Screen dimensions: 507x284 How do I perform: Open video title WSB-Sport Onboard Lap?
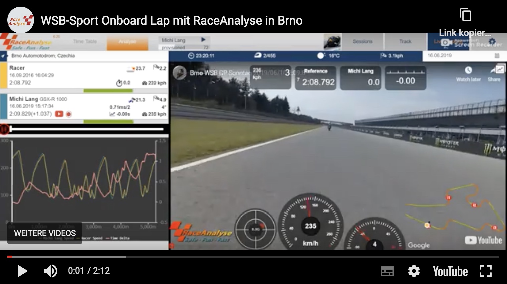tap(171, 21)
